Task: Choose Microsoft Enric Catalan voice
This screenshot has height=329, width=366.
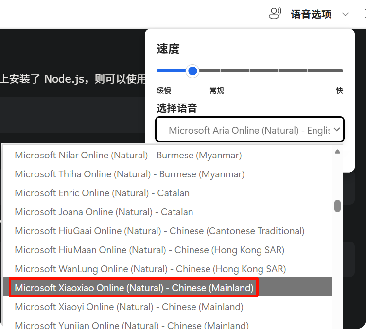Action: pos(167,193)
